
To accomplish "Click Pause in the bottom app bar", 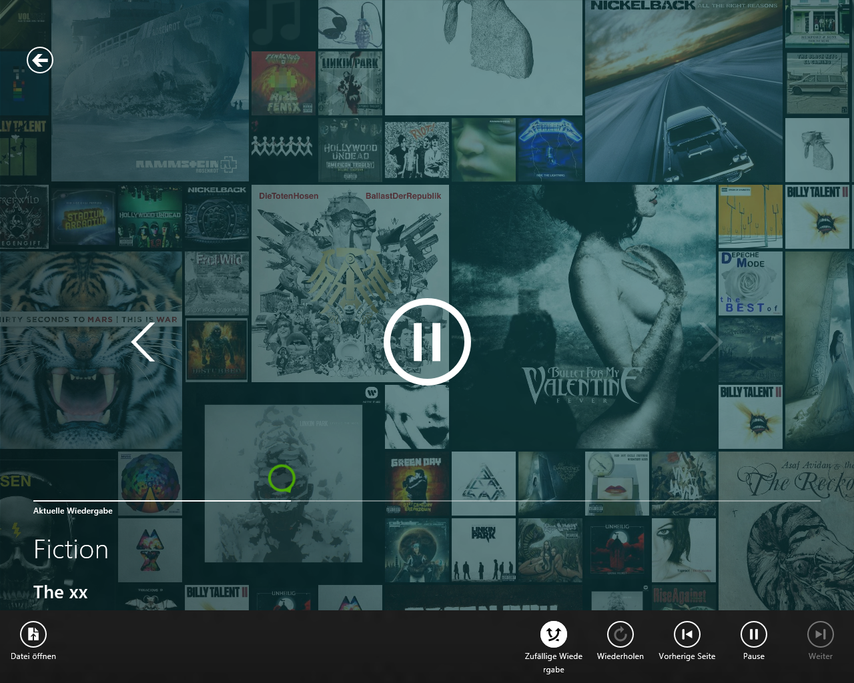I will tap(754, 641).
